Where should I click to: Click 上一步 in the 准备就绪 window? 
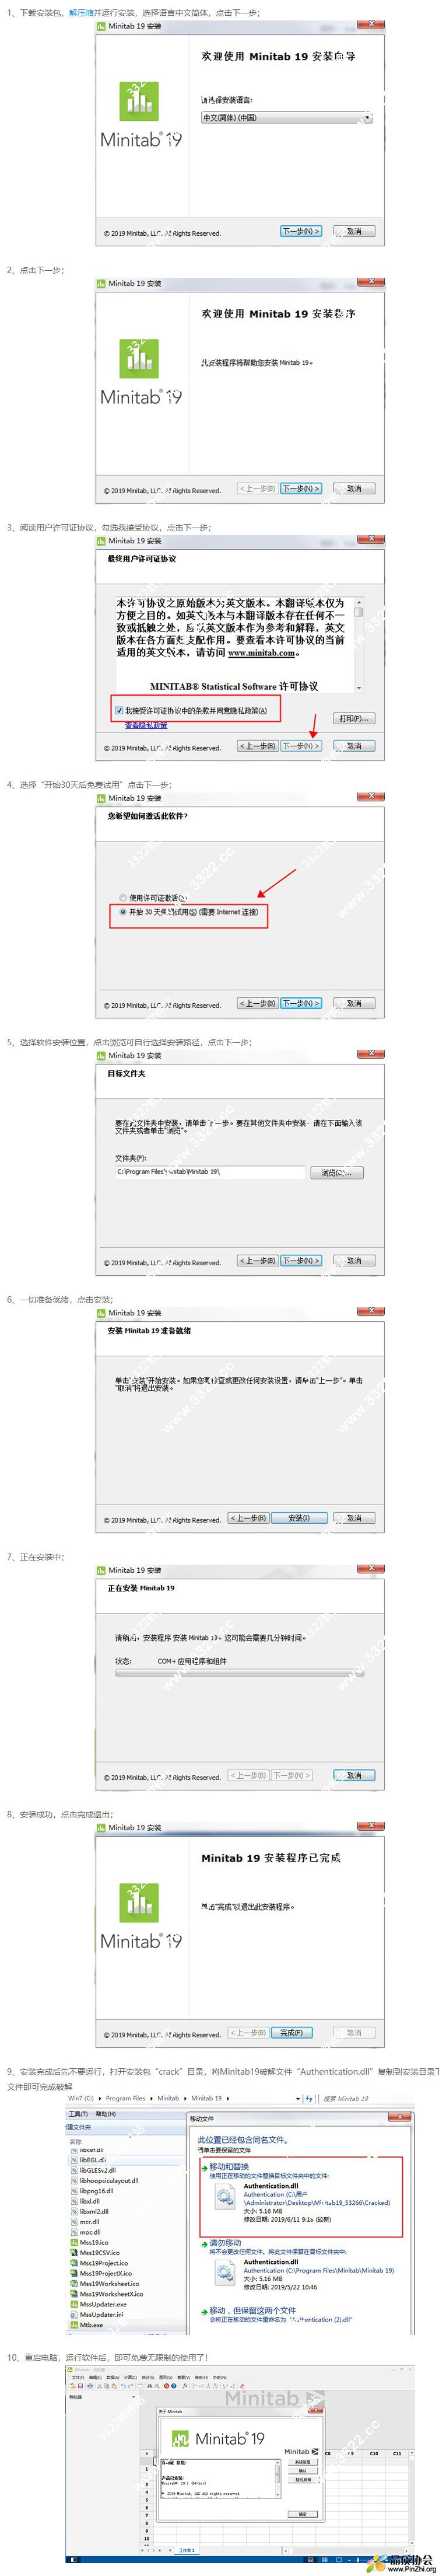(x=249, y=1518)
